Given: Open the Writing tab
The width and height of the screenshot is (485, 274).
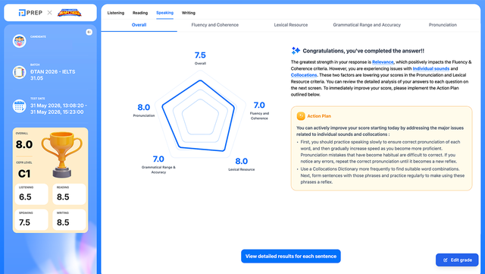Looking at the screenshot, I should click(x=189, y=13).
